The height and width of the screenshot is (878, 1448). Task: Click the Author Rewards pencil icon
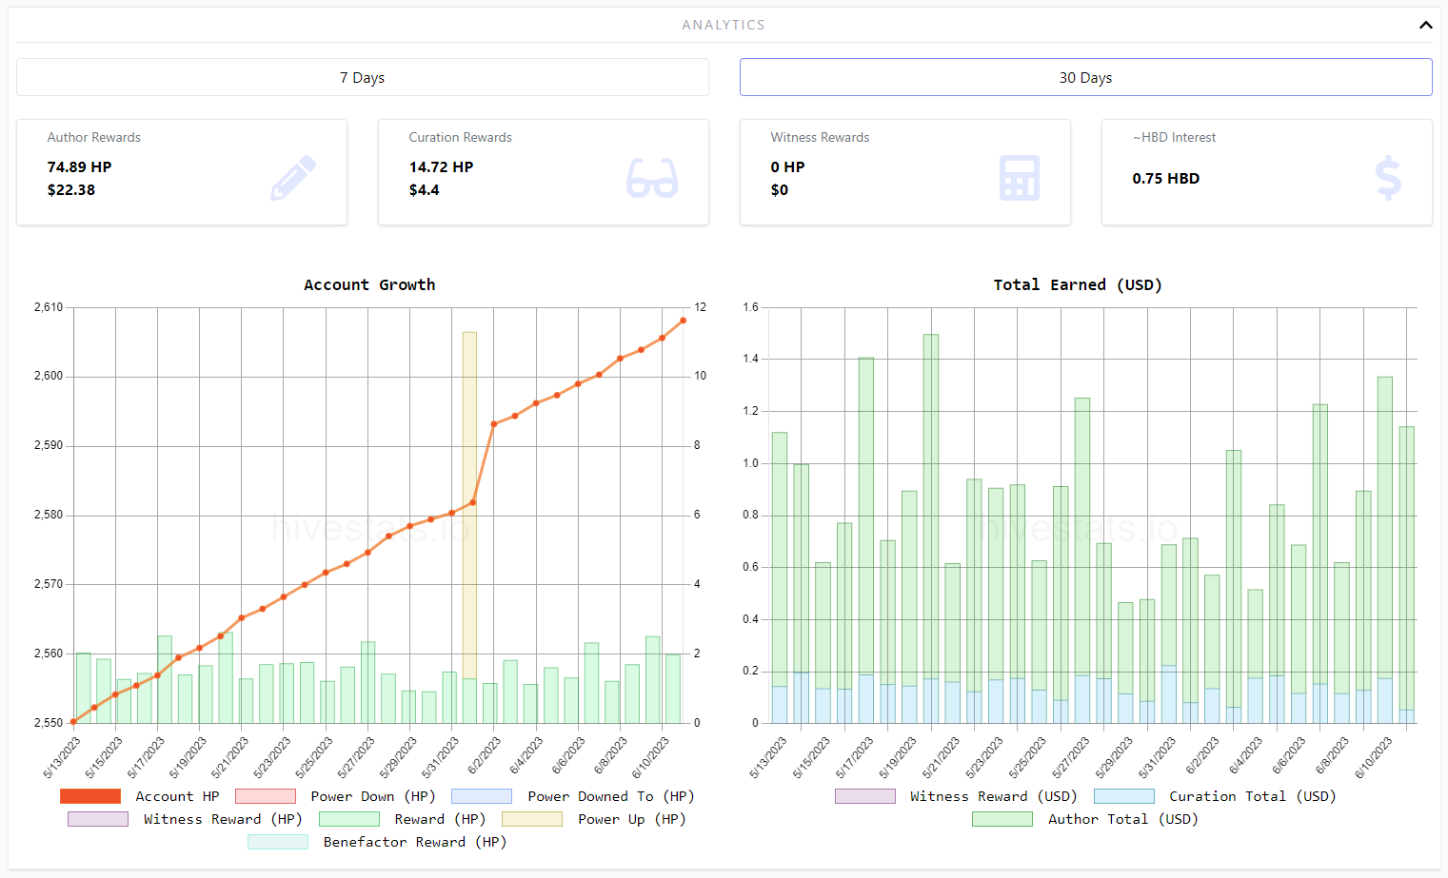(x=292, y=178)
